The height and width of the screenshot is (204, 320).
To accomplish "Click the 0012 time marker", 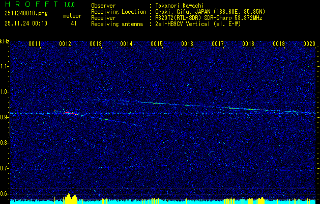I will tap(65, 44).
